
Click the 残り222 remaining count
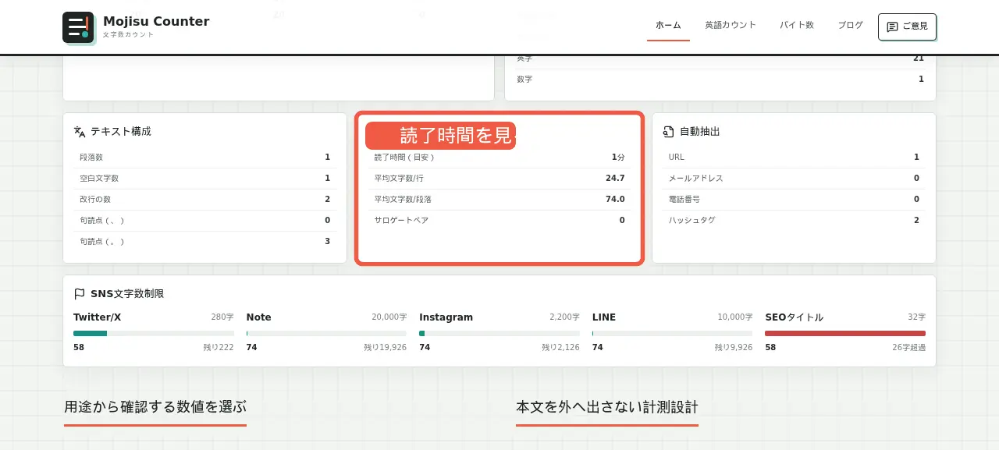coord(219,347)
